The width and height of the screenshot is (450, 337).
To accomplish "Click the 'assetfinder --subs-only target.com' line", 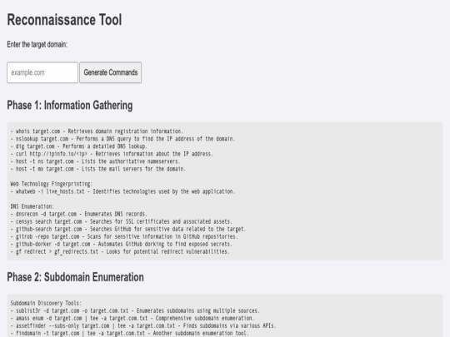I will (143, 325).
